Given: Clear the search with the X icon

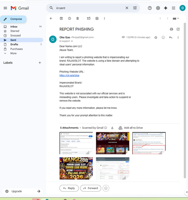Looking at the screenshot, I should (127, 8).
